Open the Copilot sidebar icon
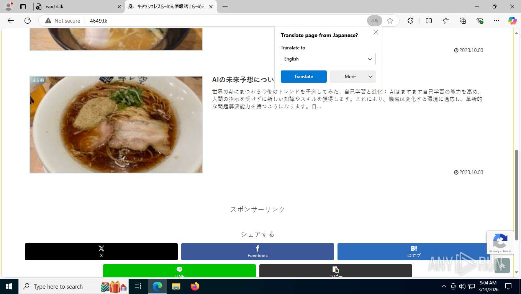The width and height of the screenshot is (521, 294). pyautogui.click(x=512, y=21)
